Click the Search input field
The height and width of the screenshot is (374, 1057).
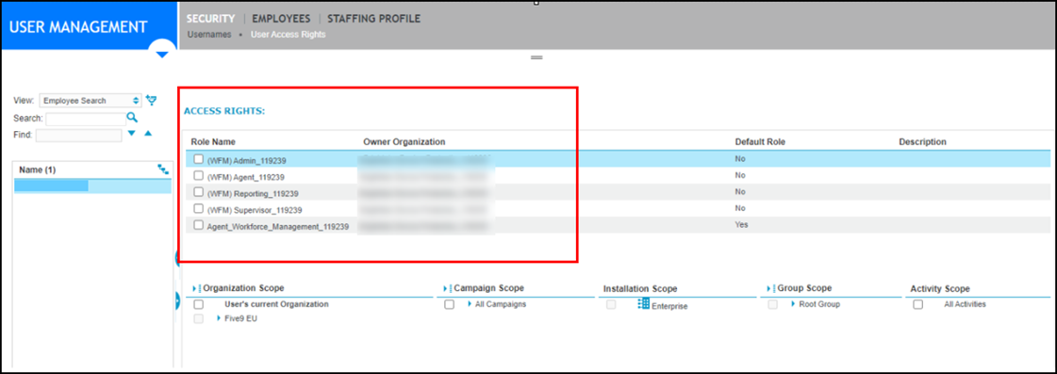[x=86, y=119]
